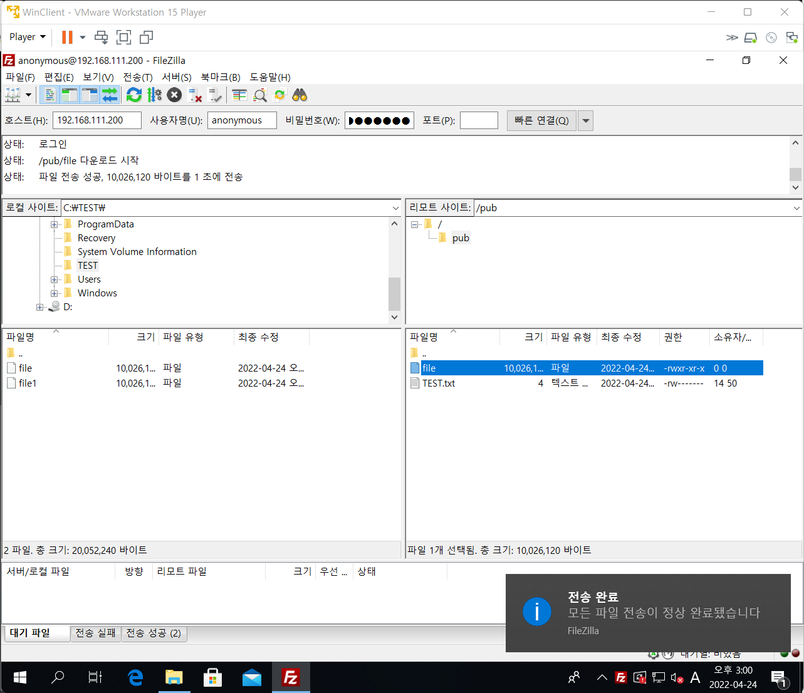The width and height of the screenshot is (804, 693).
Task: Open the 전송(T) menu
Action: pos(138,77)
